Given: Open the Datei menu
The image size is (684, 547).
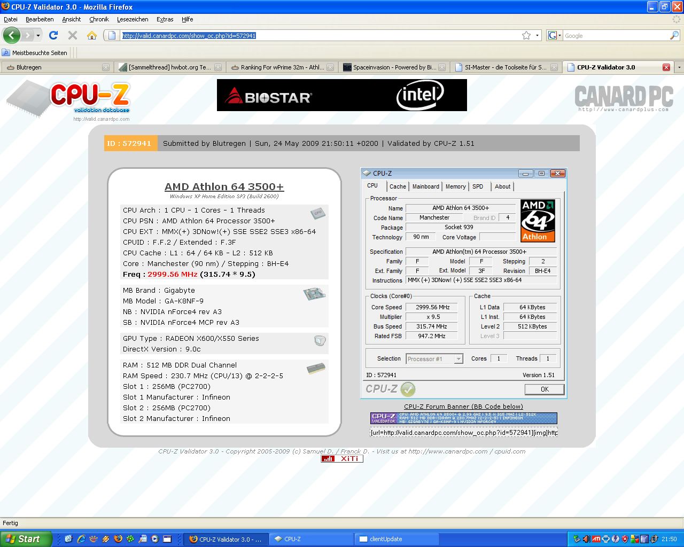Looking at the screenshot, I should [11, 19].
